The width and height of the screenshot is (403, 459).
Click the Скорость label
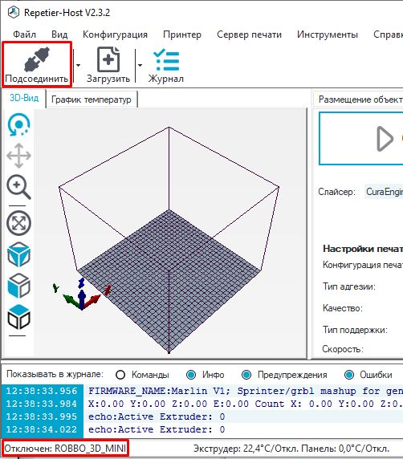tap(343, 349)
